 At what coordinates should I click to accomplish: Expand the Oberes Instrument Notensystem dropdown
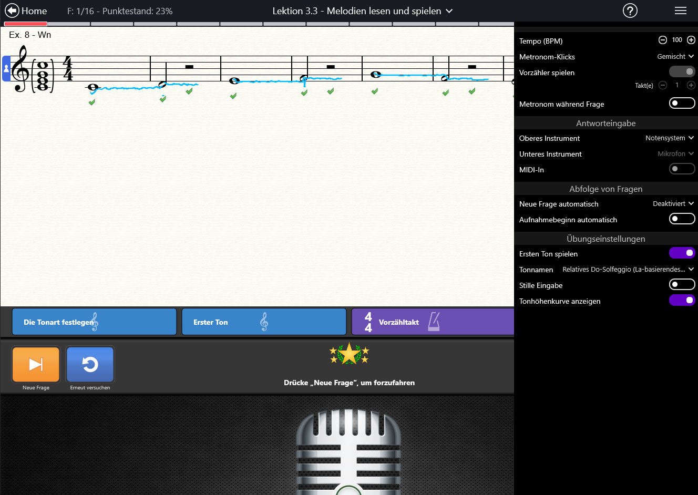pyautogui.click(x=670, y=138)
